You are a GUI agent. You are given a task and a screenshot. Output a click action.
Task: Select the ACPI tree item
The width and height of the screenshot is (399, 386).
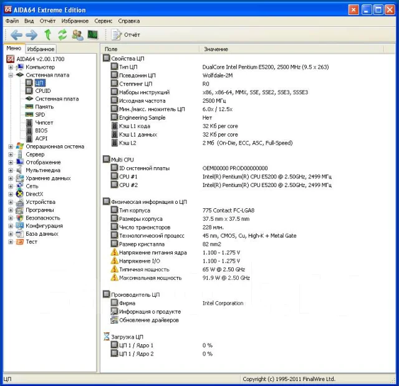[41, 138]
